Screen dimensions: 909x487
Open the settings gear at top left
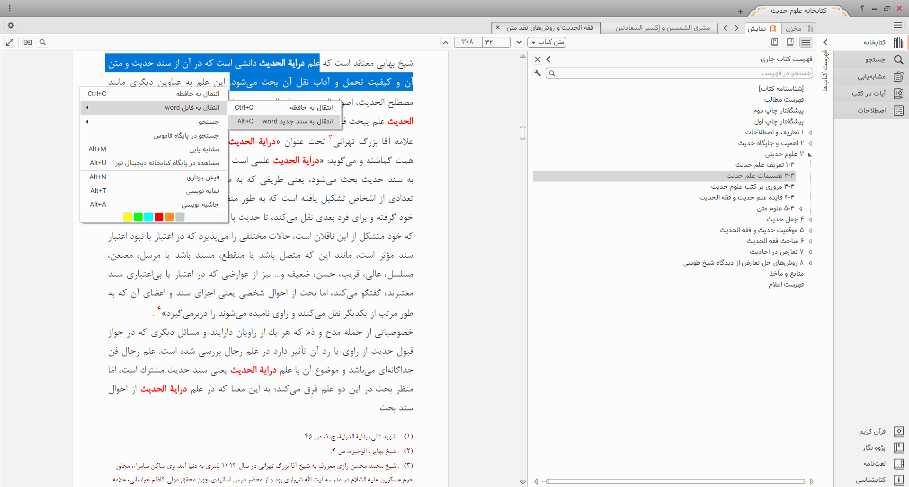[x=11, y=26]
